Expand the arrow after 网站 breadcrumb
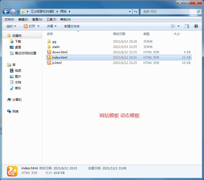This screenshot has height=180, width=204. point(70,11)
